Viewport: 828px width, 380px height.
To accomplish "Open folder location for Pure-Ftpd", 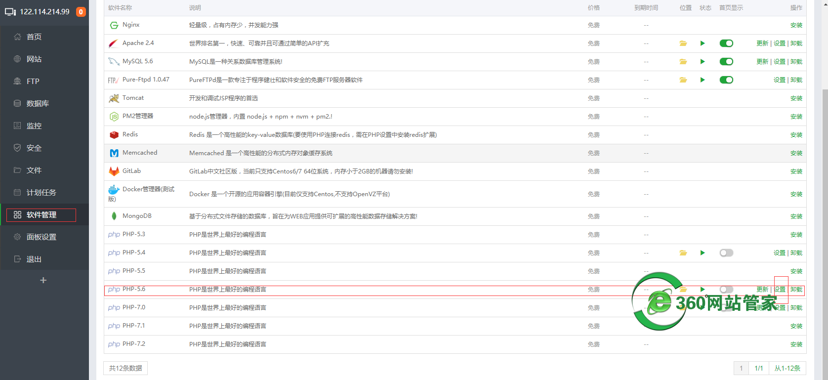I will (x=683, y=80).
